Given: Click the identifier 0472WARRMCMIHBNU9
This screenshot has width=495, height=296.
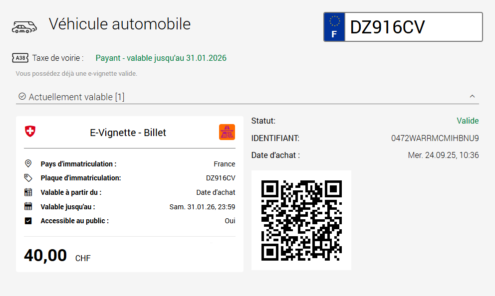Looking at the screenshot, I should tap(435, 138).
